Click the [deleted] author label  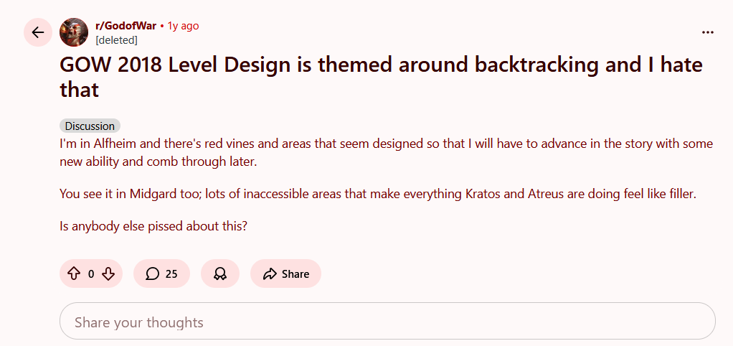click(116, 39)
